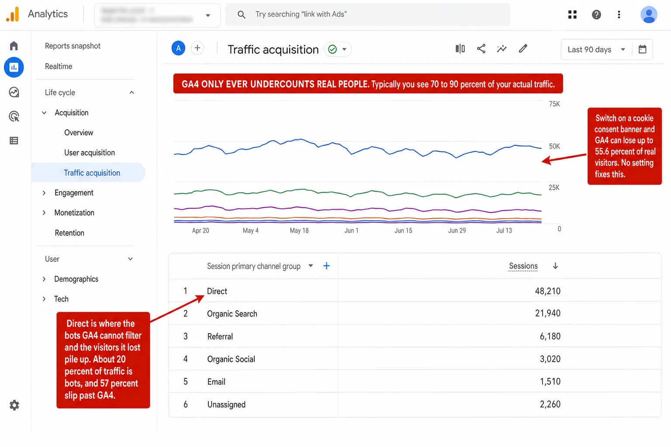This screenshot has width=671, height=447.
Task: Open the calendar date picker icon
Action: [642, 49]
